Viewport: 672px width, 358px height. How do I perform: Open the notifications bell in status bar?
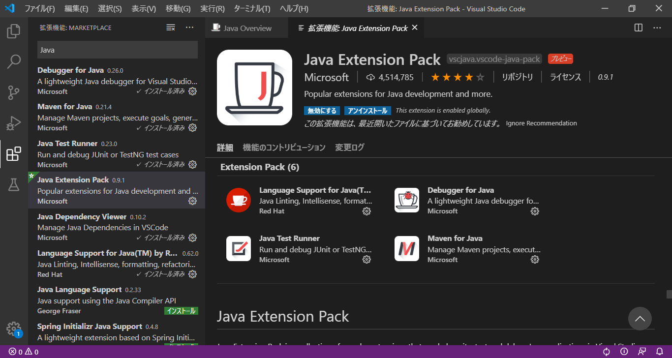pos(660,352)
